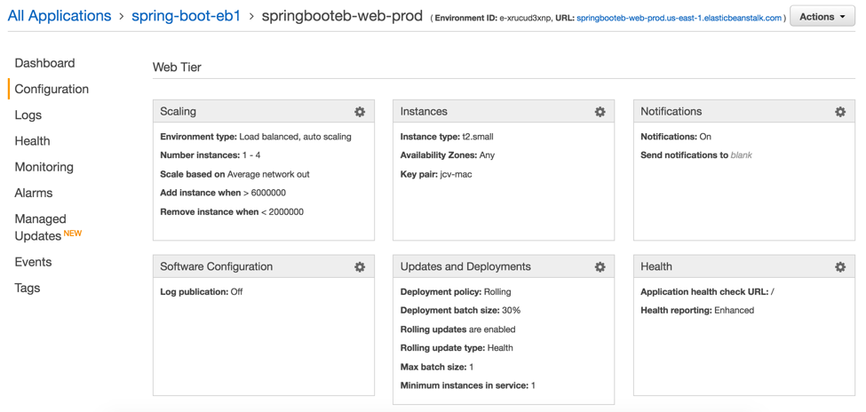Open the Notifications card gear settings
Screen dimensions: 866x412
840,112
